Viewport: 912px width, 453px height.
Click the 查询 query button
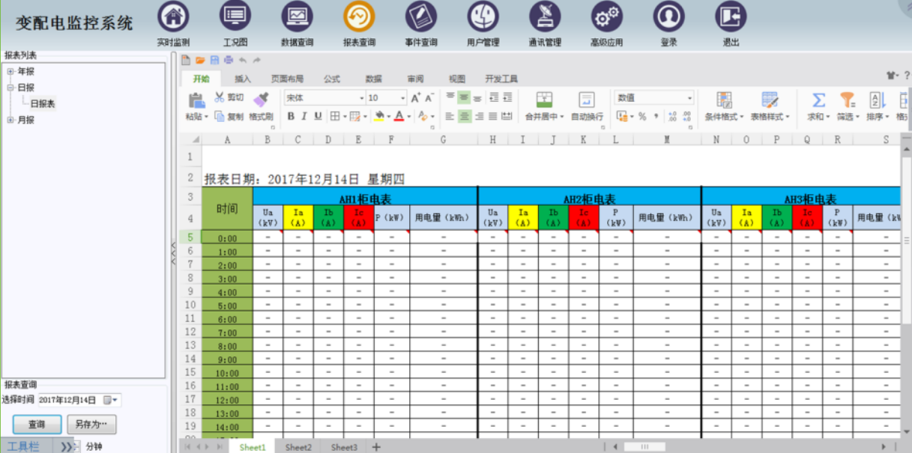click(x=37, y=425)
